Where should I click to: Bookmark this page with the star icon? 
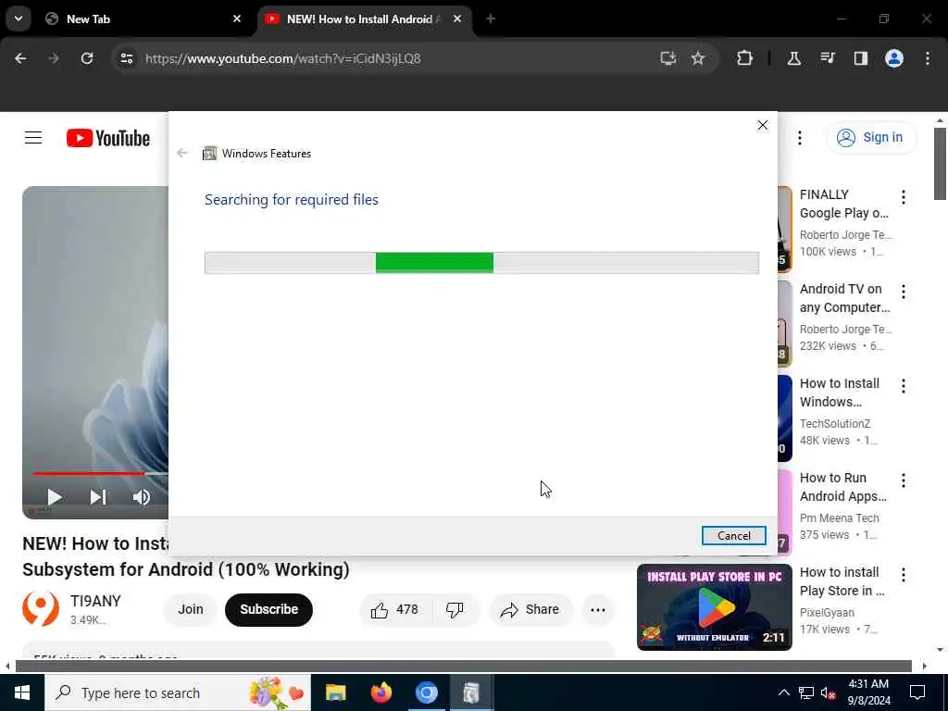698,58
